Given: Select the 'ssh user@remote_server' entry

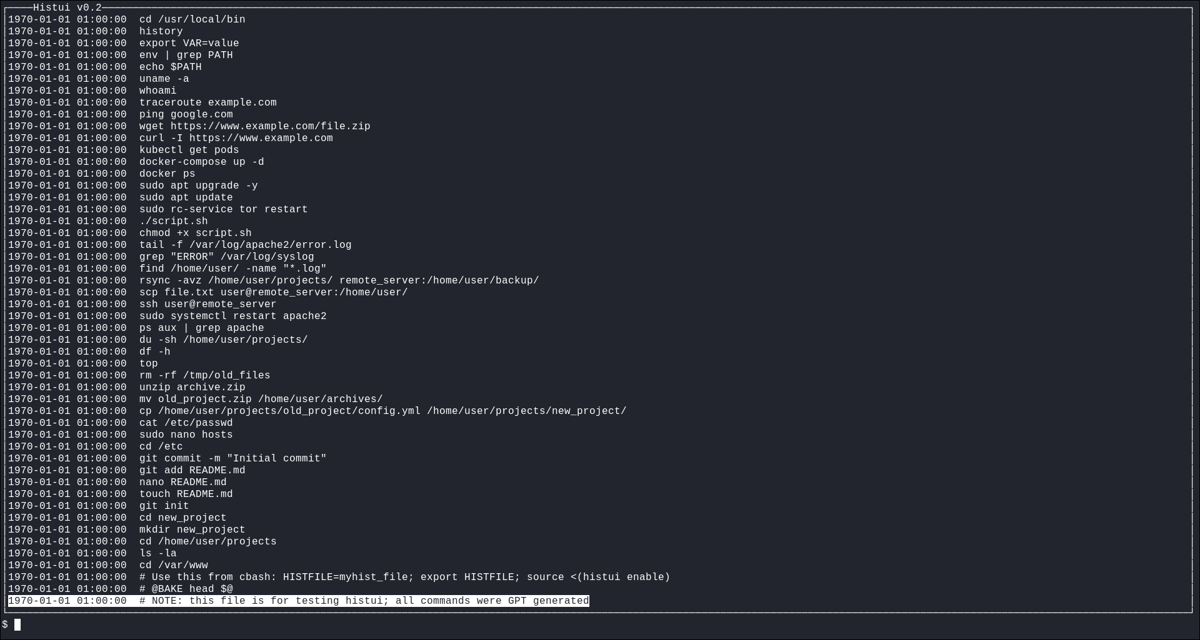Looking at the screenshot, I should (x=207, y=304).
